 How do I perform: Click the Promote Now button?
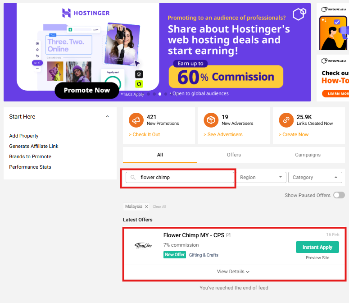pyautogui.click(x=87, y=90)
